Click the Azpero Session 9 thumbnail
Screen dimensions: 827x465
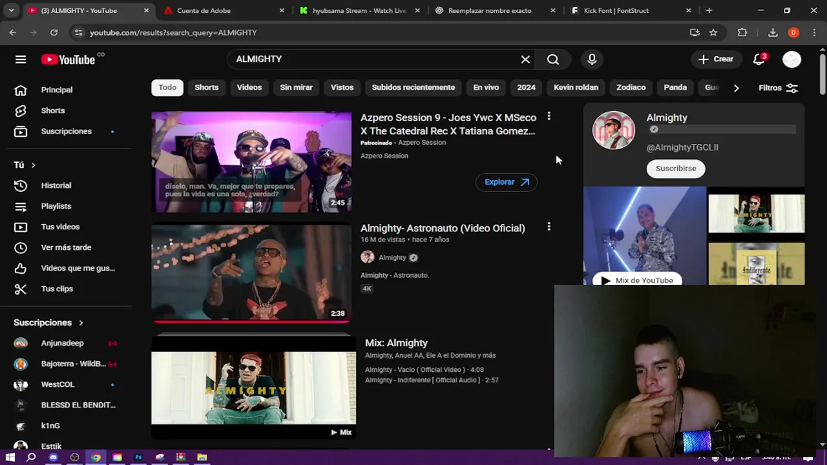tap(251, 162)
